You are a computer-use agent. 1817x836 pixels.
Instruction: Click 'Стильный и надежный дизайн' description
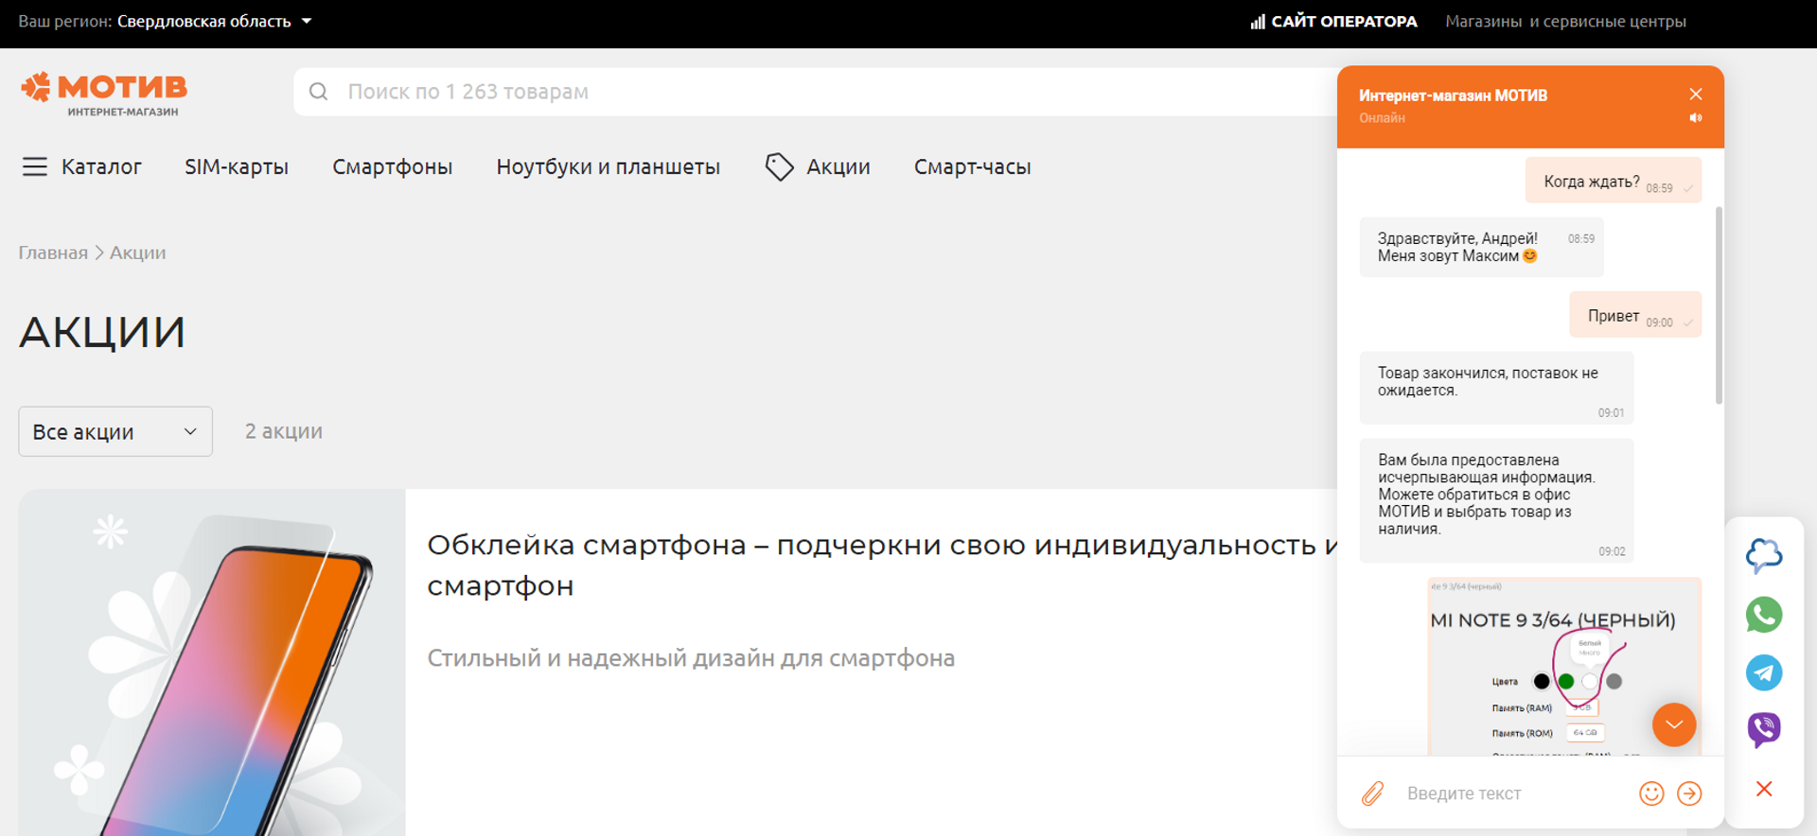(x=691, y=658)
